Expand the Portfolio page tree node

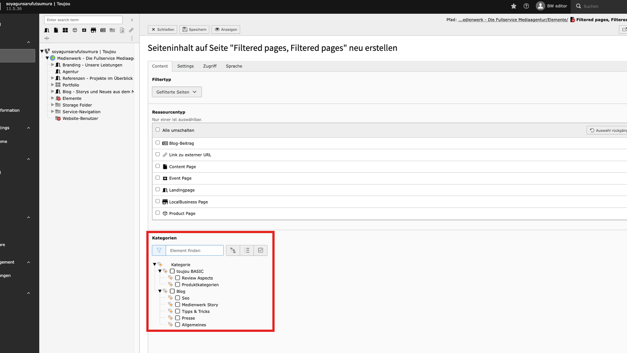[x=52, y=85]
